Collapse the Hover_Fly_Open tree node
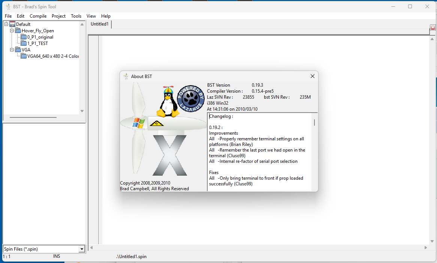The image size is (437, 263). point(12,31)
